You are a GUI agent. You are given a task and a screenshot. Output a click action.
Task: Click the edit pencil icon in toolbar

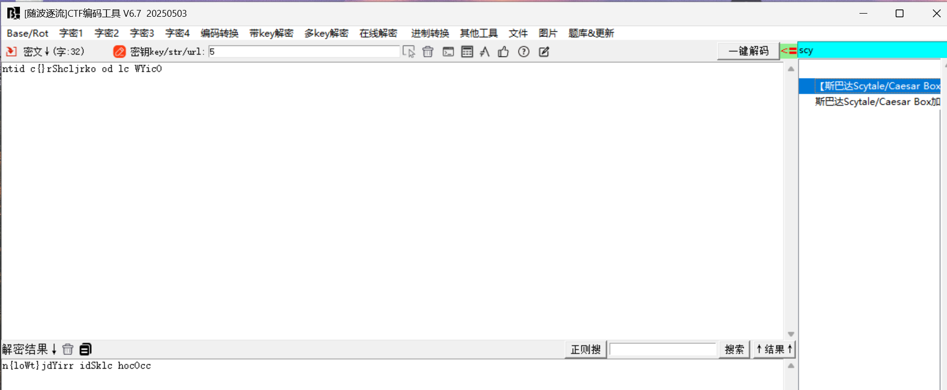pos(544,51)
